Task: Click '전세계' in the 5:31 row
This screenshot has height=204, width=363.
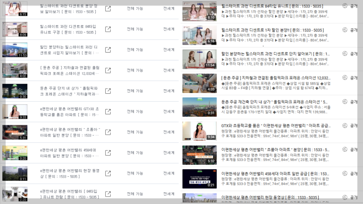Action: (x=169, y=132)
